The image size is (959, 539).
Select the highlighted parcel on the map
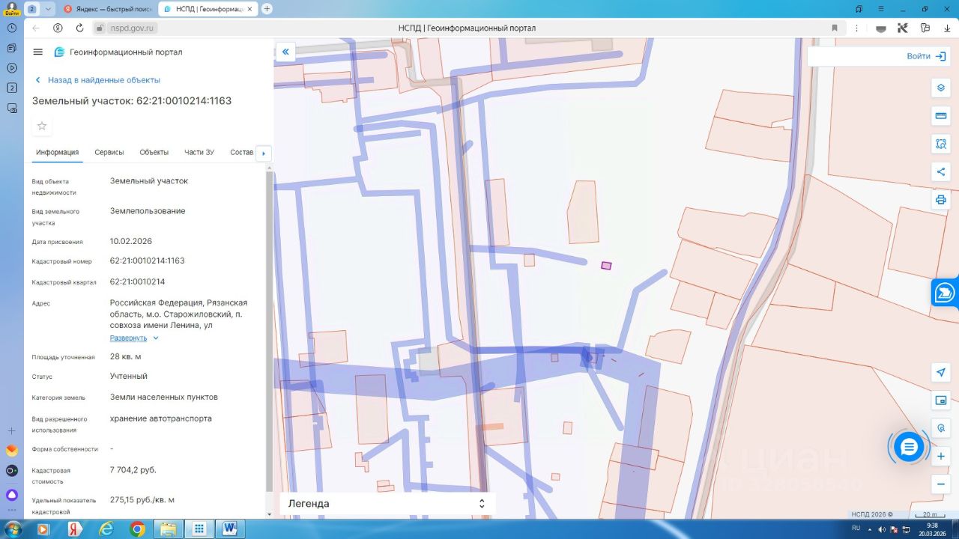click(606, 265)
